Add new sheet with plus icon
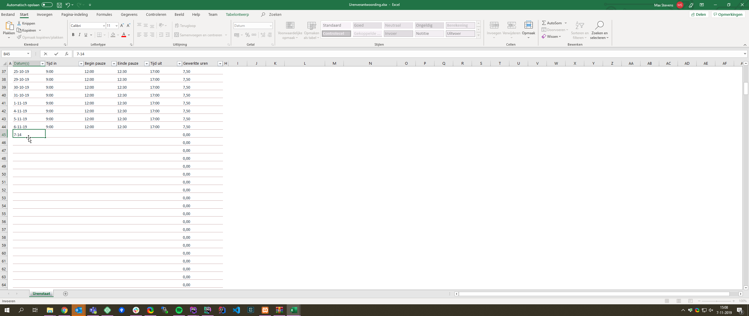The width and height of the screenshot is (749, 316). coord(66,294)
